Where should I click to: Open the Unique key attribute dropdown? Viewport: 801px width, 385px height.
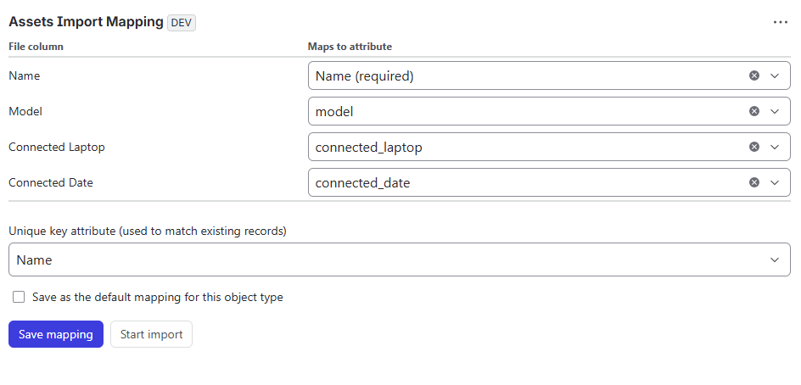click(x=400, y=259)
